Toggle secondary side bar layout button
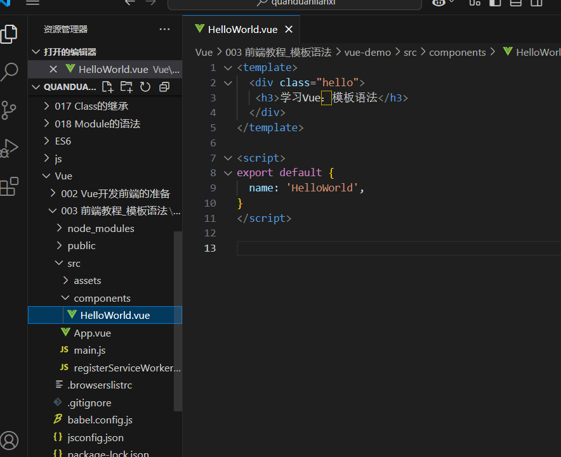 click(536, 3)
